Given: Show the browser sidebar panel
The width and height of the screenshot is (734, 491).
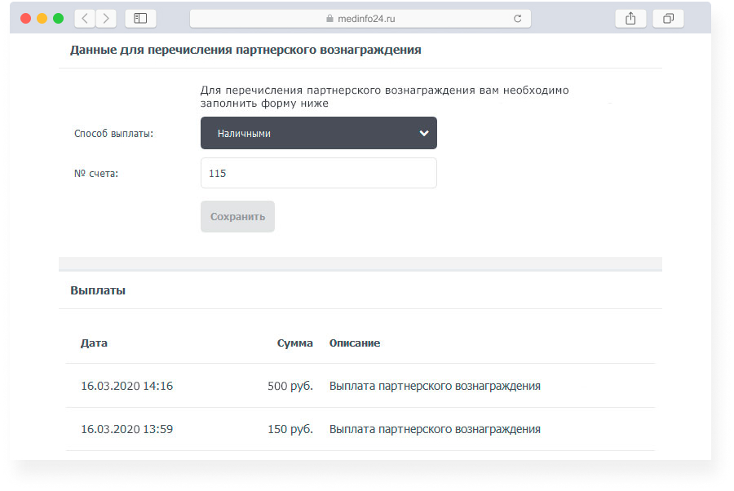Looking at the screenshot, I should coord(140,19).
